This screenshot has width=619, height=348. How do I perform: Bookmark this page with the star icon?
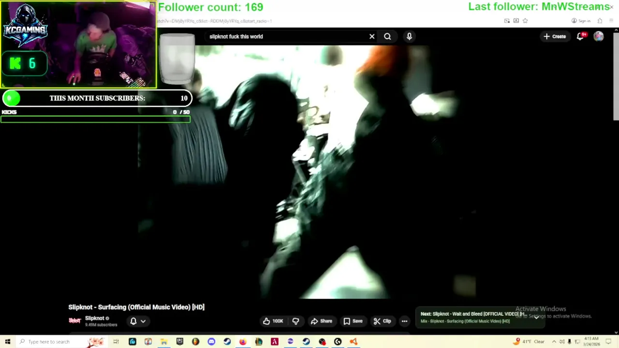[525, 21]
